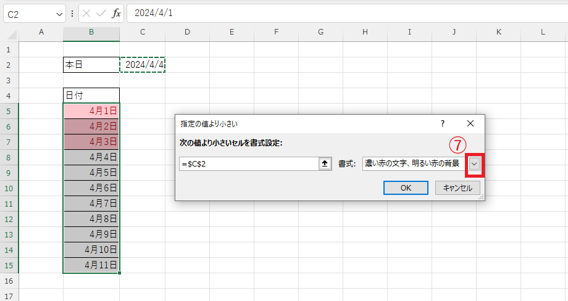
Task: Click the =$C$2 value input field
Action: [249, 164]
